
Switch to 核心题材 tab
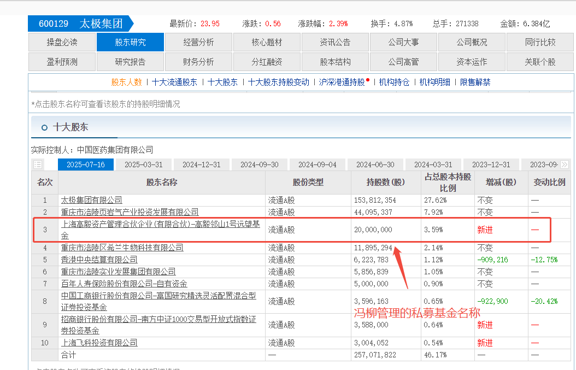click(x=267, y=42)
